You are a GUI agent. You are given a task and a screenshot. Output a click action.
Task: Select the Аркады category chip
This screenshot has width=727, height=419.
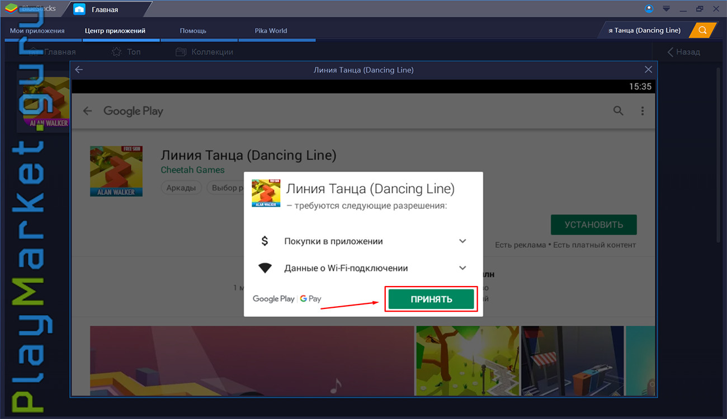point(182,188)
